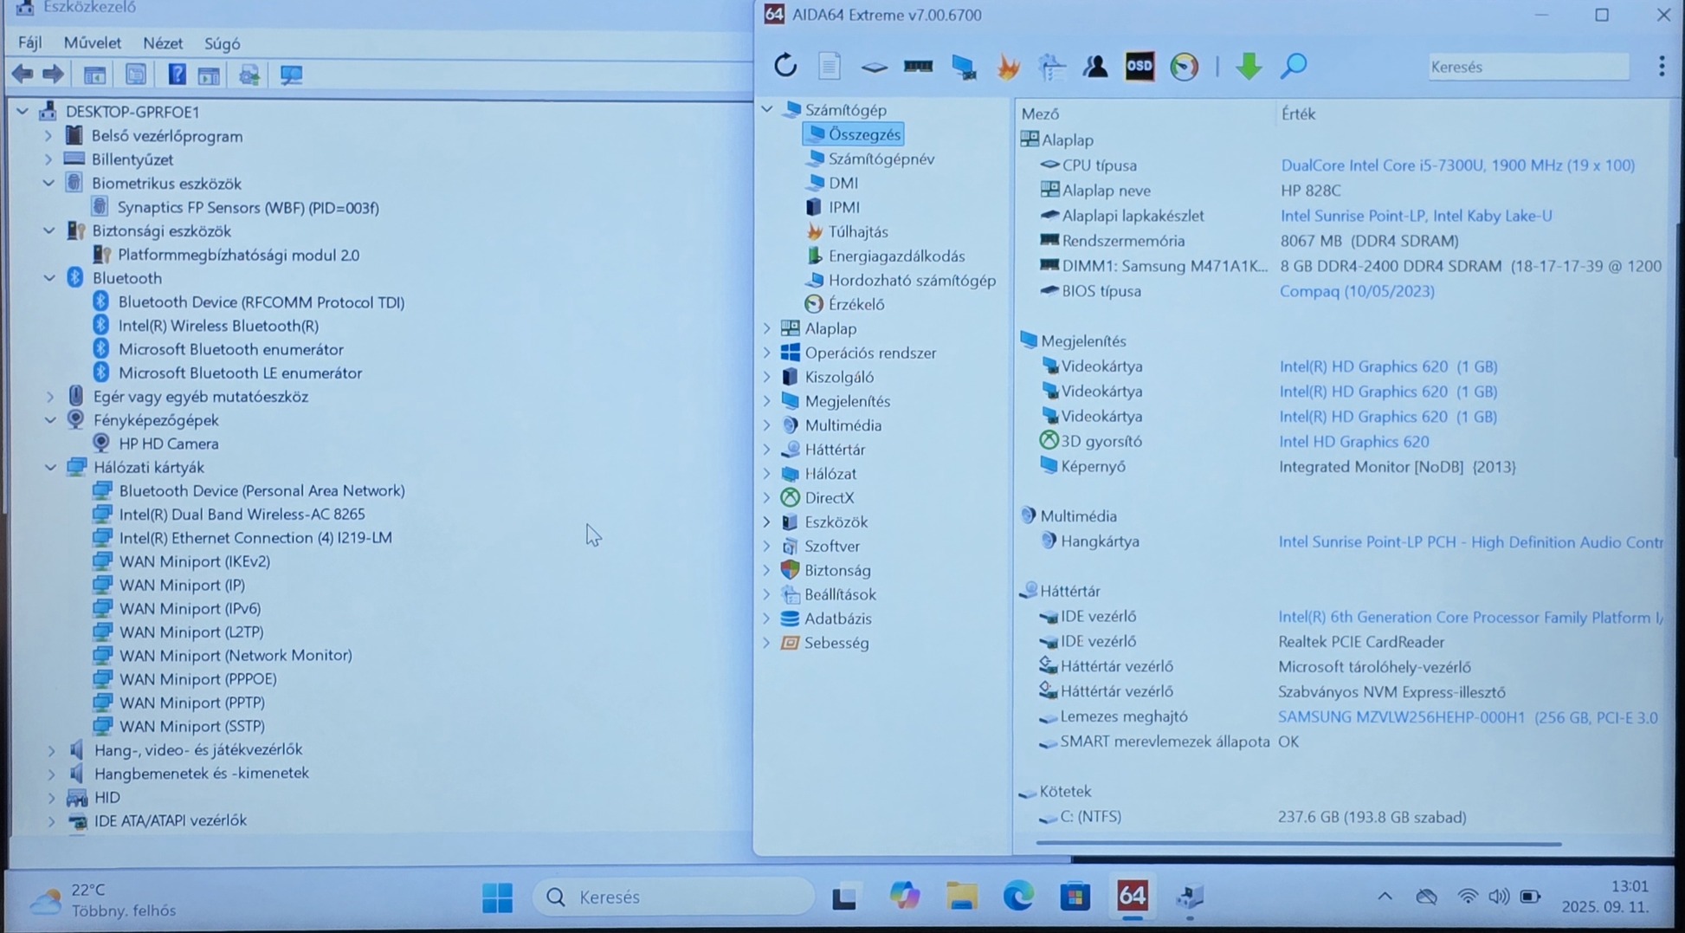
Task: Expand the Hálózat node in AIDA64 tree
Action: (x=767, y=474)
